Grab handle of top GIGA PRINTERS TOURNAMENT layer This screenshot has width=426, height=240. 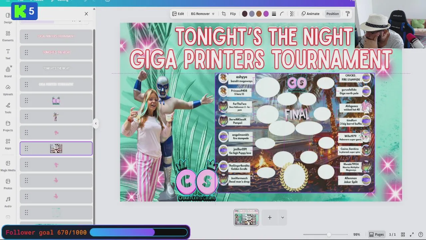pyautogui.click(x=26, y=36)
